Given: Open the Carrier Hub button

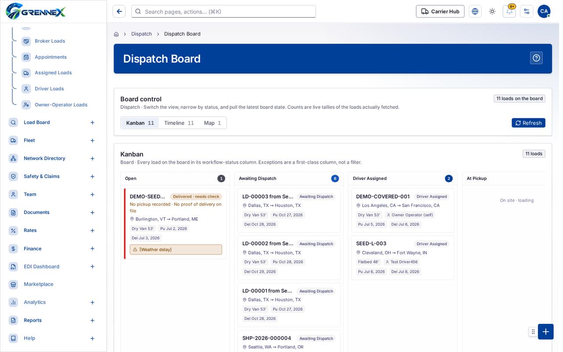Looking at the screenshot, I should [x=440, y=11].
